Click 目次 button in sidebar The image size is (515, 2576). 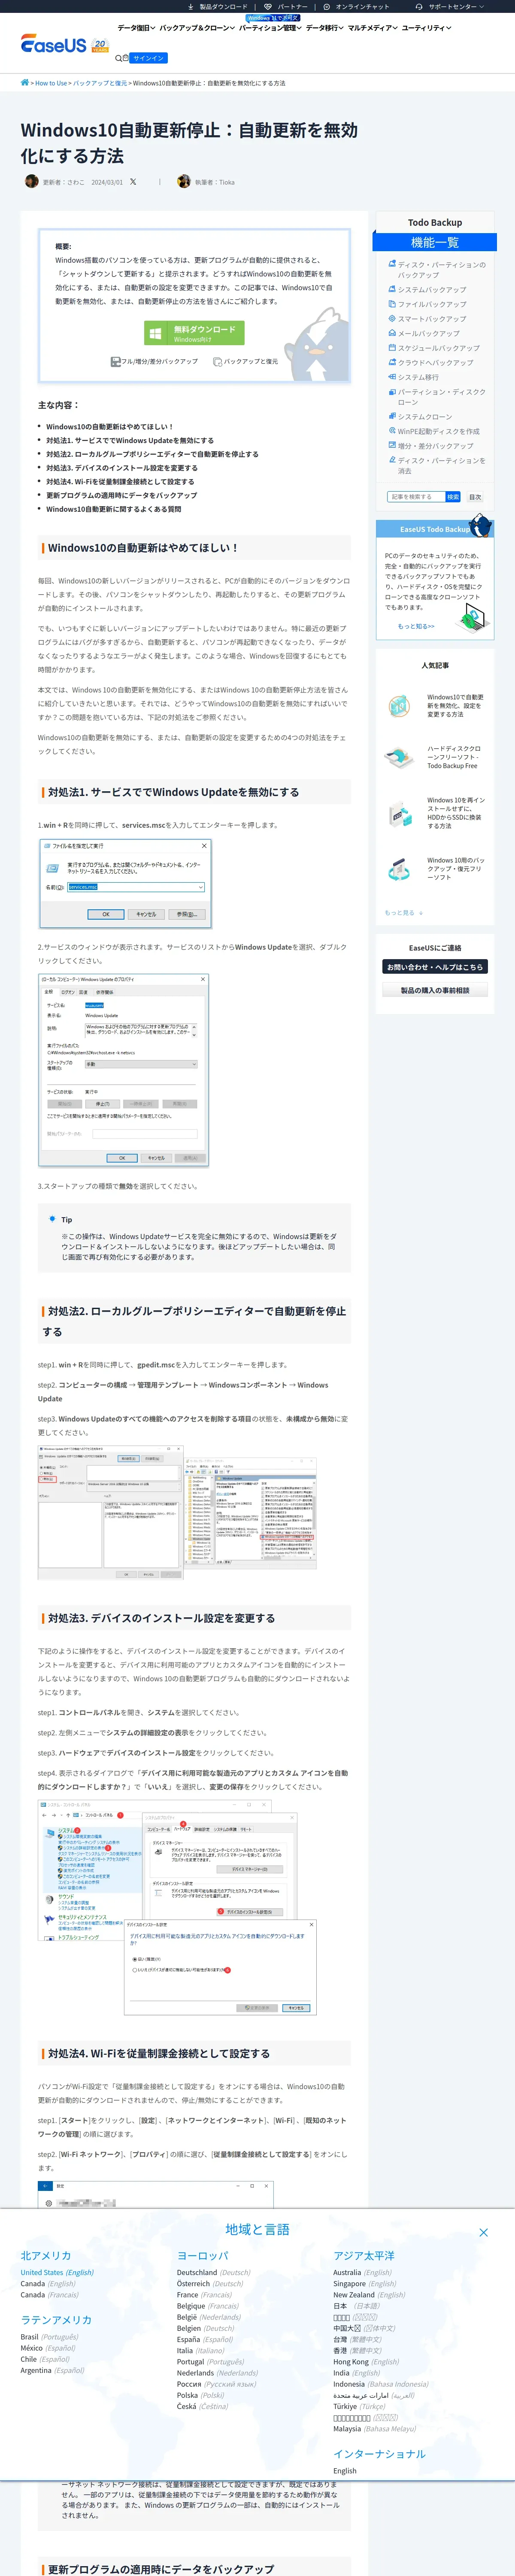coord(475,497)
